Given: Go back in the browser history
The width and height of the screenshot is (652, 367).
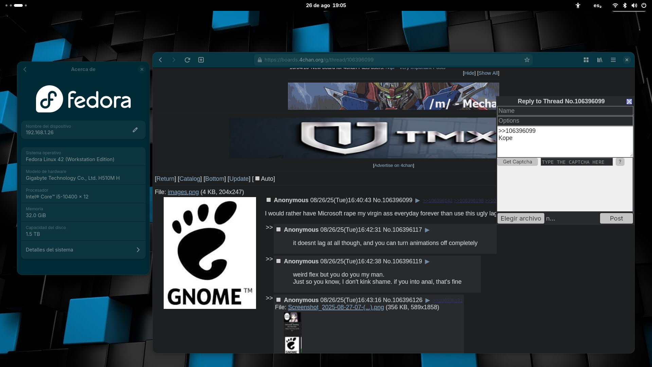Looking at the screenshot, I should pos(161,60).
